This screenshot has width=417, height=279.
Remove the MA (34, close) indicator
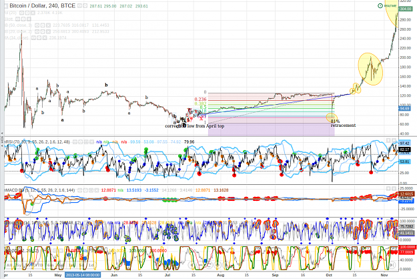[45, 38]
